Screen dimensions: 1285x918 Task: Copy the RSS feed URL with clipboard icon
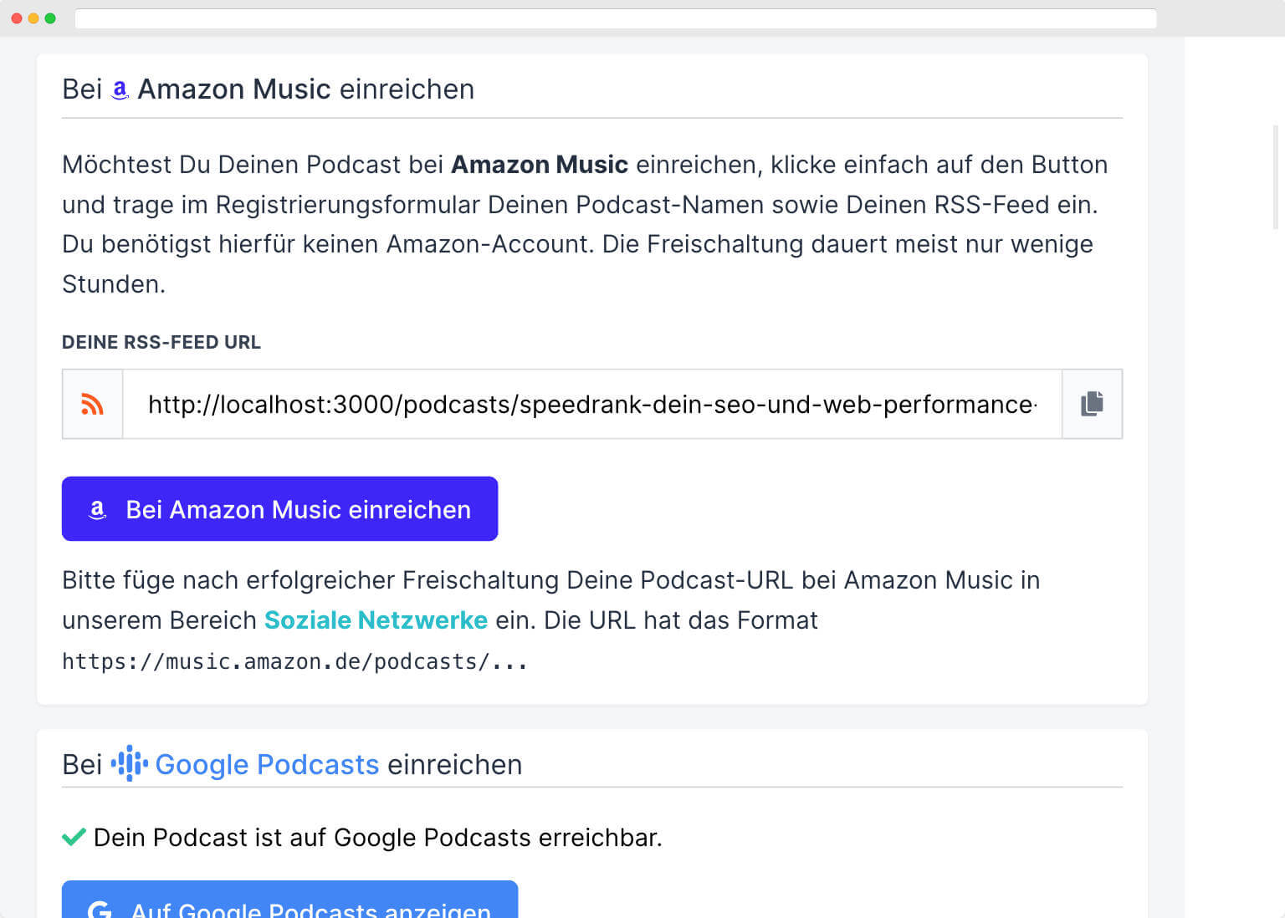coord(1092,404)
